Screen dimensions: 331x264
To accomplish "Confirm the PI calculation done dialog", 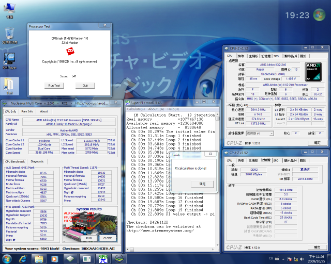I will pos(202,184).
